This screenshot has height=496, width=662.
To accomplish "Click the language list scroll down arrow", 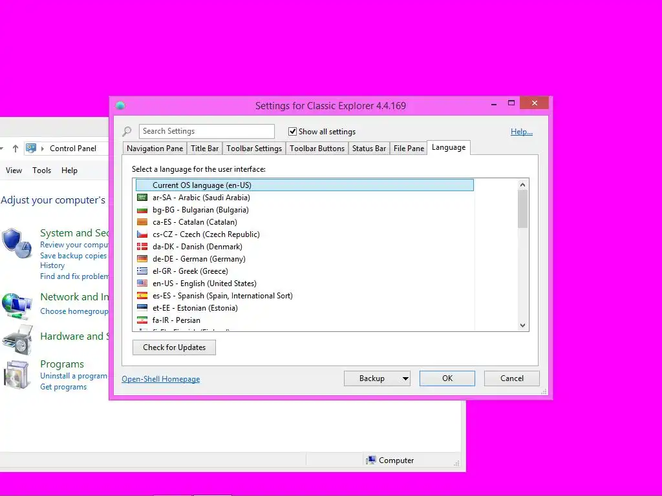I will pos(522,325).
